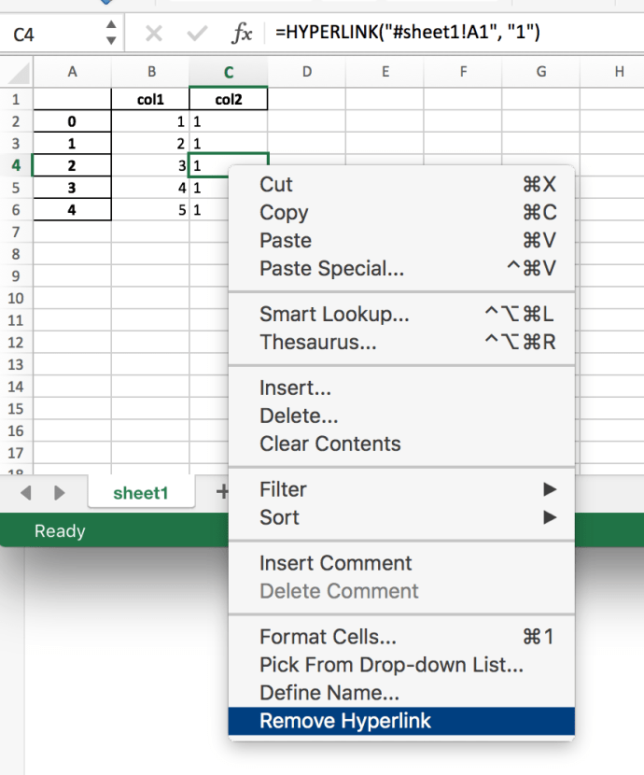Click the select-all corner triangle
644x775 pixels.
coord(18,73)
